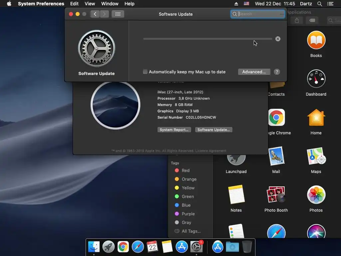Open Maps app in Applications window

pyautogui.click(x=316, y=156)
